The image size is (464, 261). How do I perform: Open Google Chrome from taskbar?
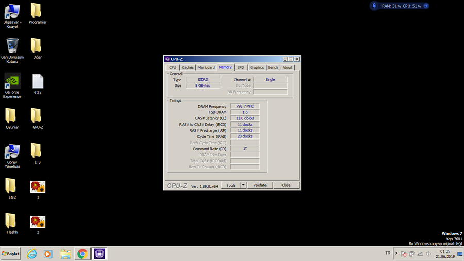coord(82,254)
